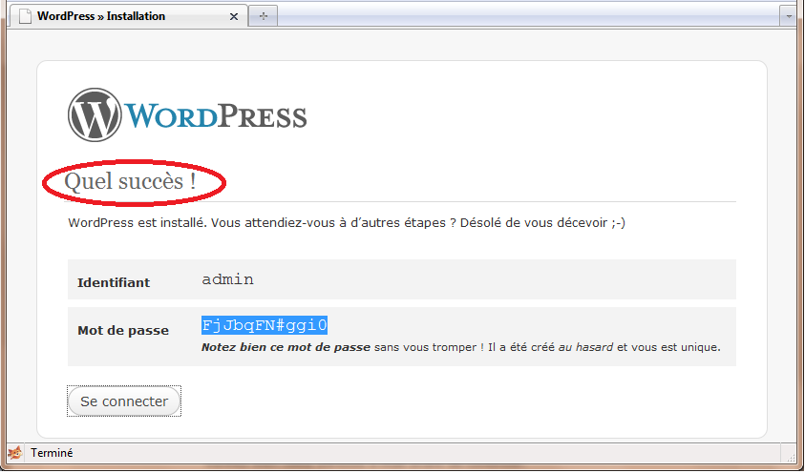
Task: Open the tab list dropdown arrow
Action: click(x=789, y=16)
